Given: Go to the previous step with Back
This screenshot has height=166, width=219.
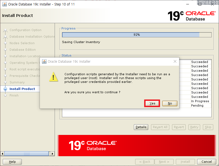Looking at the screenshot, I should pyautogui.click(x=145, y=162).
